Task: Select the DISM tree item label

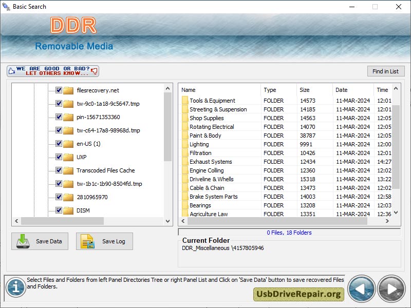Action: click(x=83, y=210)
